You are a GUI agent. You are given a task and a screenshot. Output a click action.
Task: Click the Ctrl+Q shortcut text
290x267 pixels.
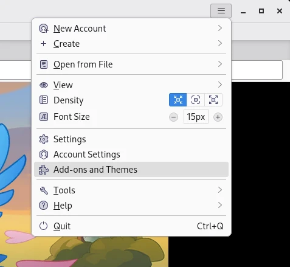210,226
